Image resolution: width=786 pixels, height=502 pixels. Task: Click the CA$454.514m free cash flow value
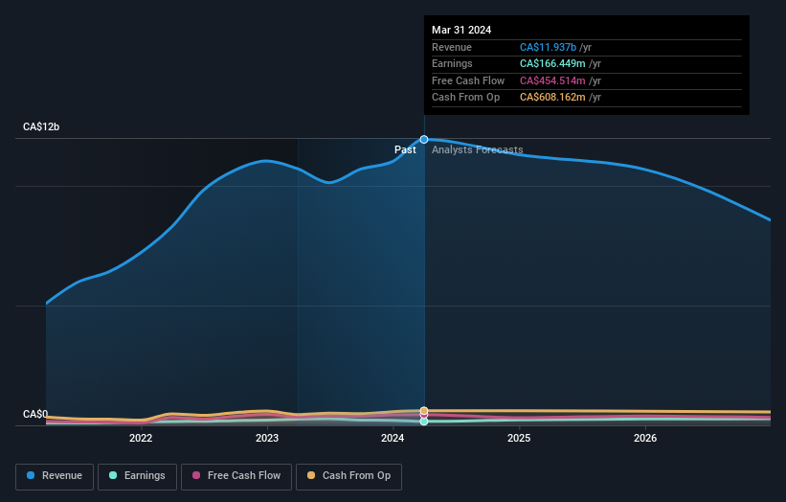(552, 80)
